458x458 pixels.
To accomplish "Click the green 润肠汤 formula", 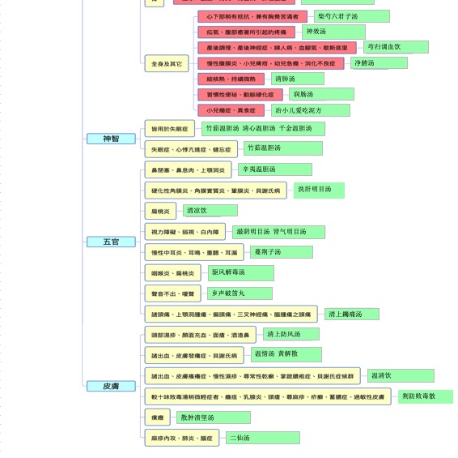I will pyautogui.click(x=321, y=94).
